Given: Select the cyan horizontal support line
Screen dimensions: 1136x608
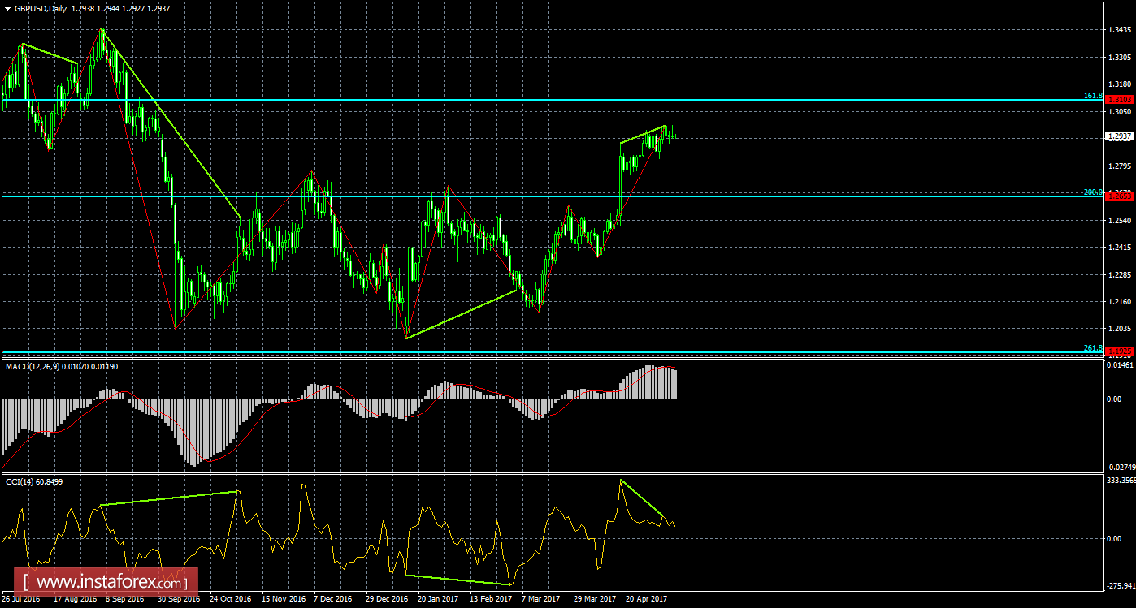Looking at the screenshot, I should point(488,196).
